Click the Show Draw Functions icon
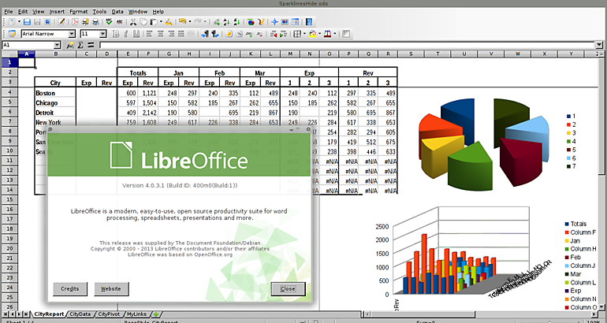 [x=261, y=22]
